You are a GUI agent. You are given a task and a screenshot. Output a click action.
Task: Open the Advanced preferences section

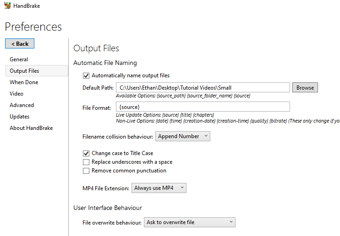tap(22, 105)
